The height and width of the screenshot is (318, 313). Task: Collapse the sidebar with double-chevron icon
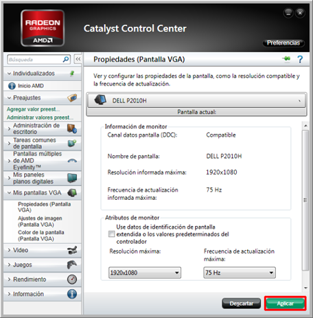[78, 59]
